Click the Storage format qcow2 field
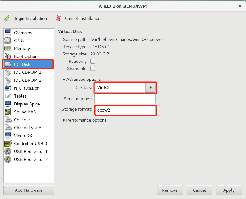The height and width of the screenshot is (199, 246). pos(125,110)
